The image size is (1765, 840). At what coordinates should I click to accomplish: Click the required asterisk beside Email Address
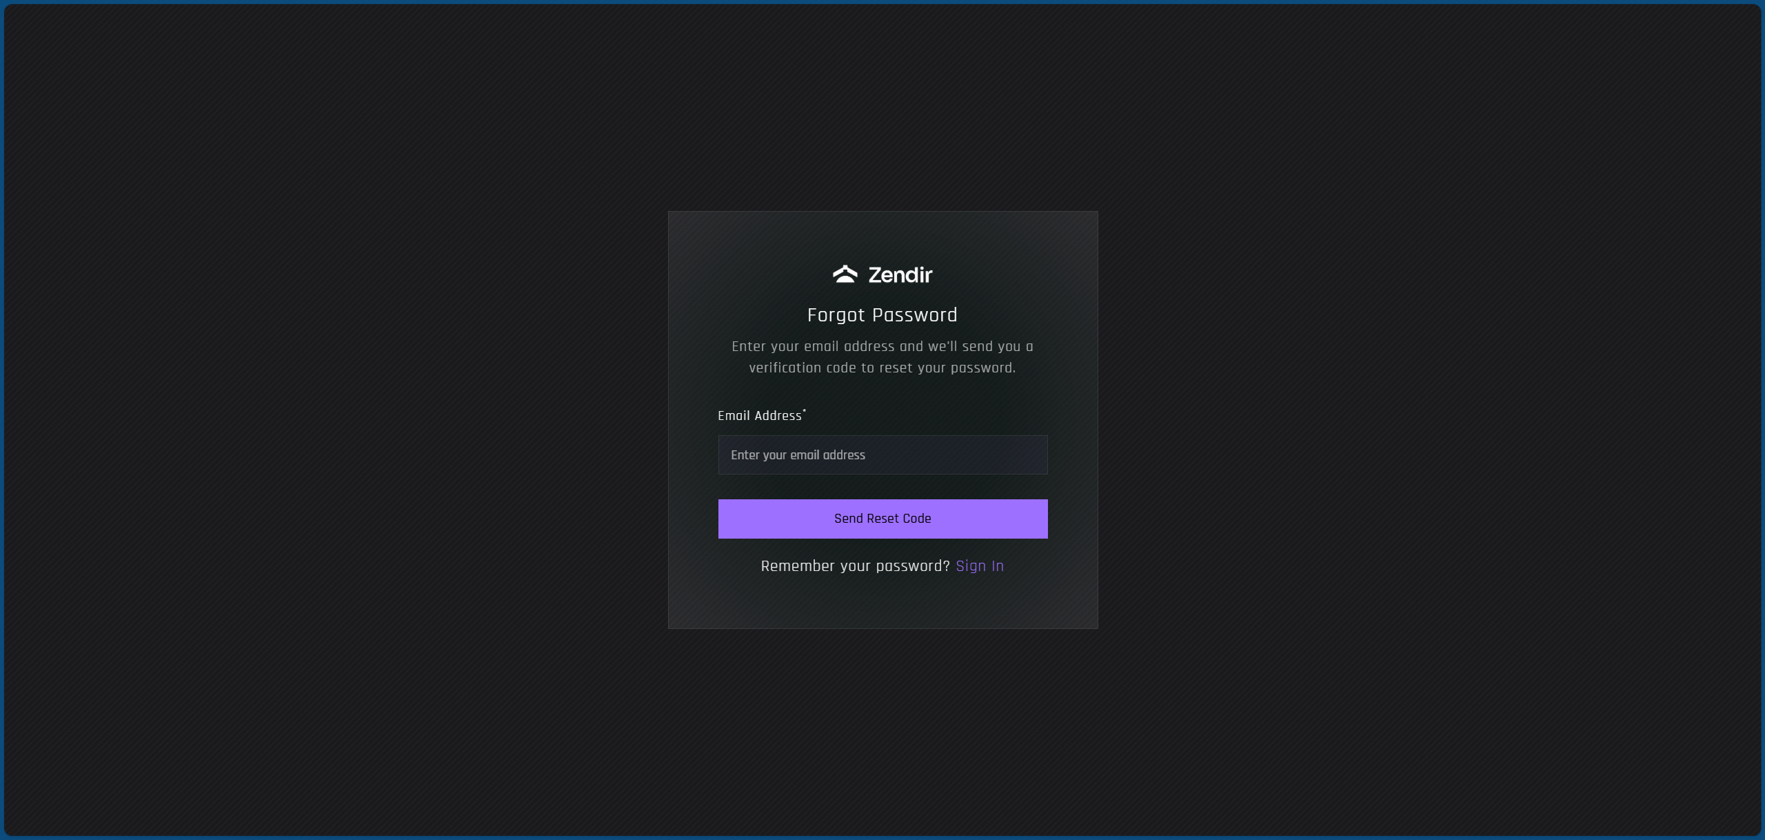click(x=805, y=411)
